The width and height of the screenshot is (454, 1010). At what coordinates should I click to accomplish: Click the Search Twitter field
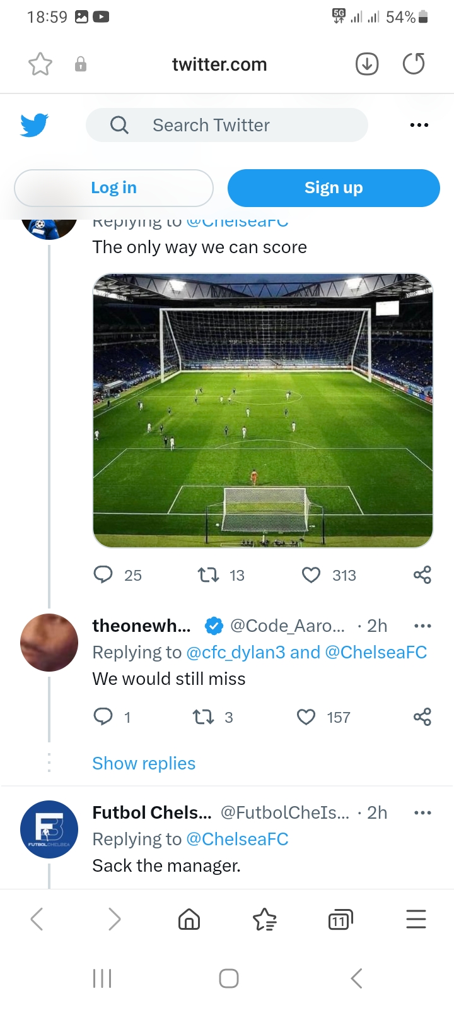click(227, 125)
